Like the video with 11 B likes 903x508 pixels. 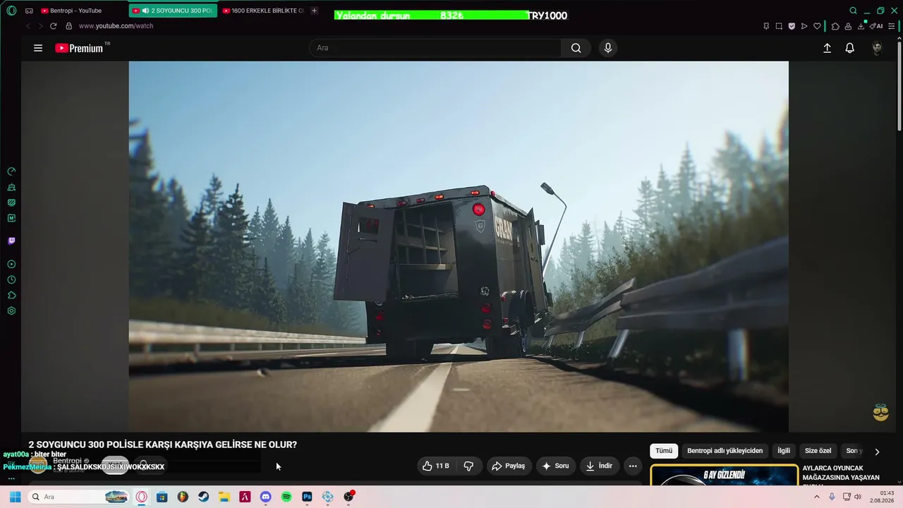435,466
